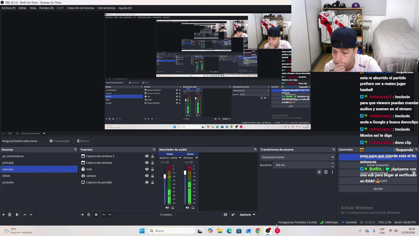The image size is (419, 236).
Task: Delete source using trash icon in Fuentes
Action: point(89,215)
